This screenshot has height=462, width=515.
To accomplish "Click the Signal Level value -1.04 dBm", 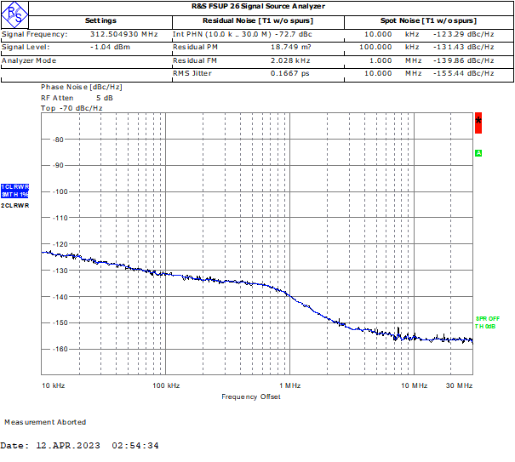I will click(x=111, y=47).
